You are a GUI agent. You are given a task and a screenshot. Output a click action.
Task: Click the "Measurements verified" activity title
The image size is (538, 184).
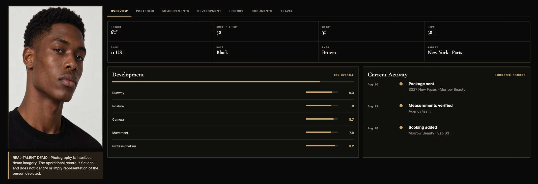(431, 106)
